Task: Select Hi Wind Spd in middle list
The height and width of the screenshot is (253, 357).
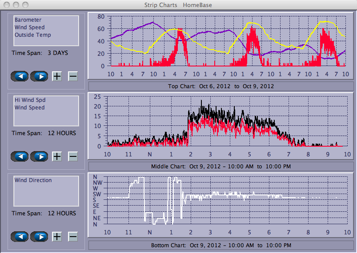Action: coord(30,100)
